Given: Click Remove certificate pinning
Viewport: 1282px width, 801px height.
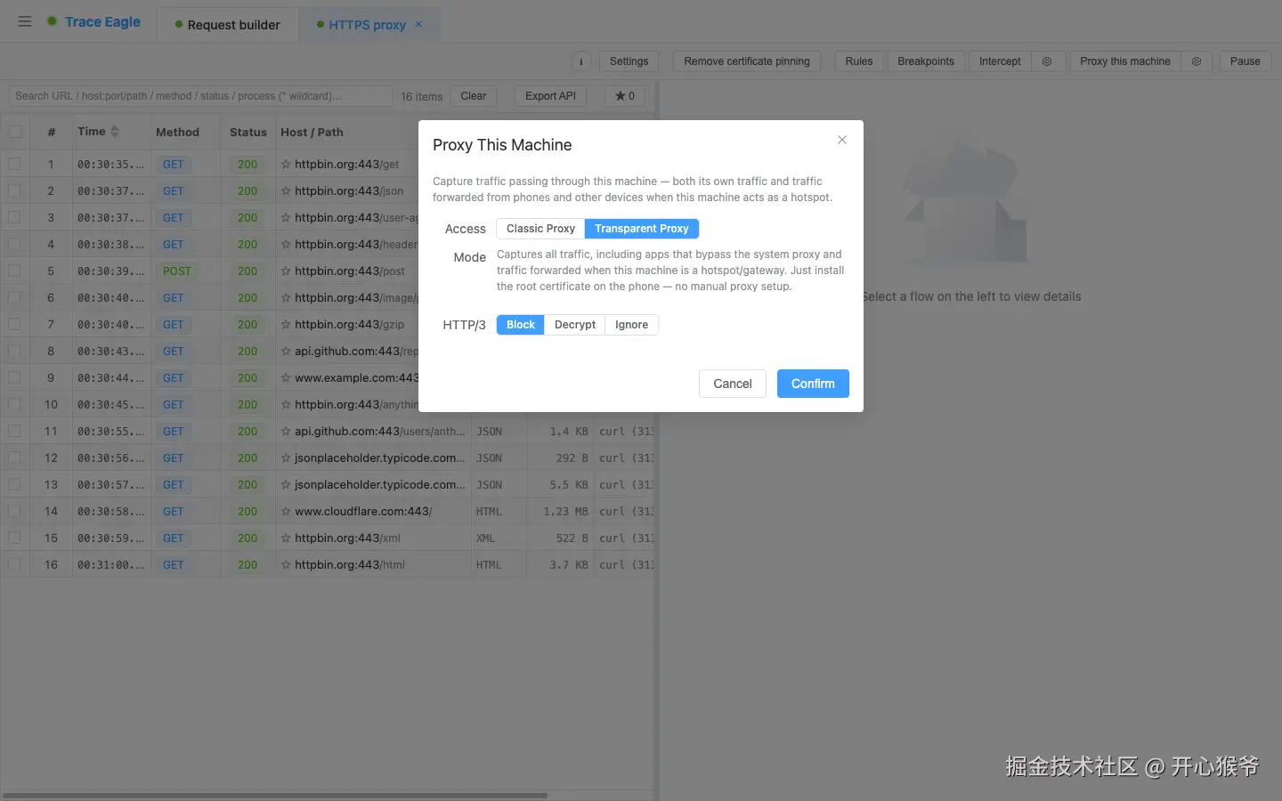Looking at the screenshot, I should (x=747, y=61).
